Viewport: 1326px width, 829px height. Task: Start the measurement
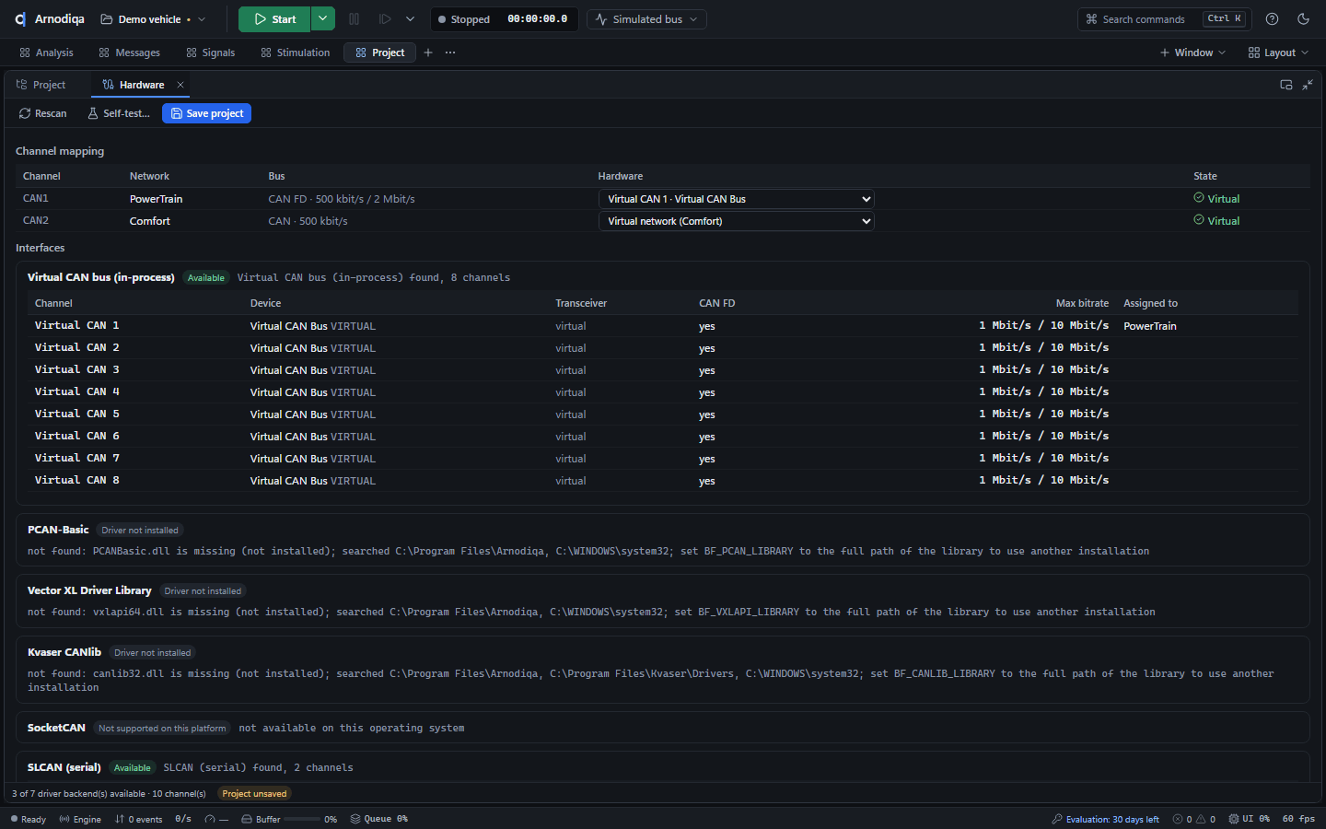[x=274, y=19]
